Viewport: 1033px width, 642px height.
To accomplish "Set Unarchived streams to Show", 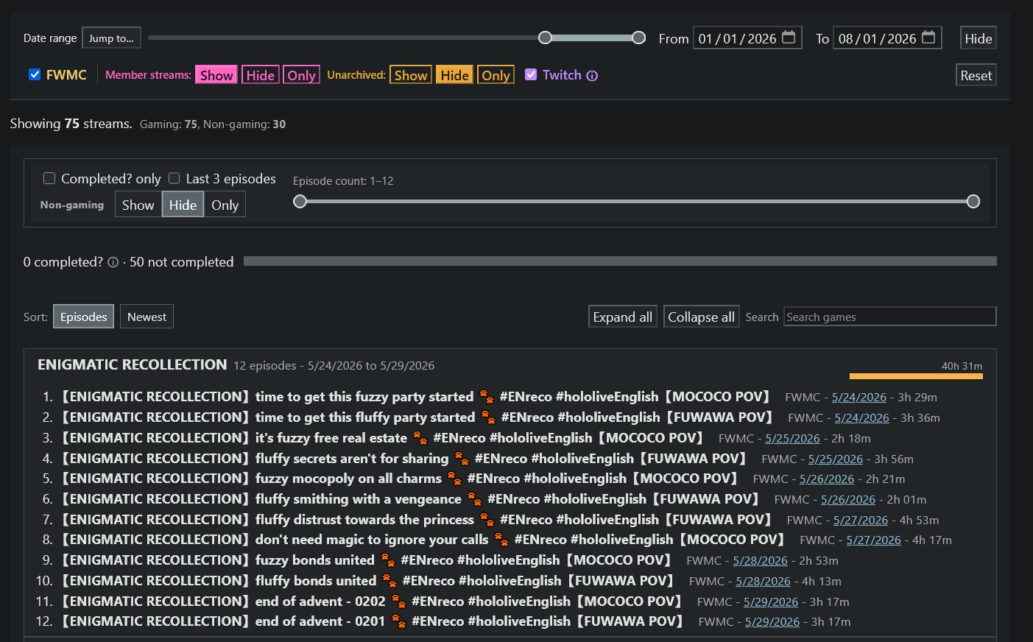I will (411, 75).
